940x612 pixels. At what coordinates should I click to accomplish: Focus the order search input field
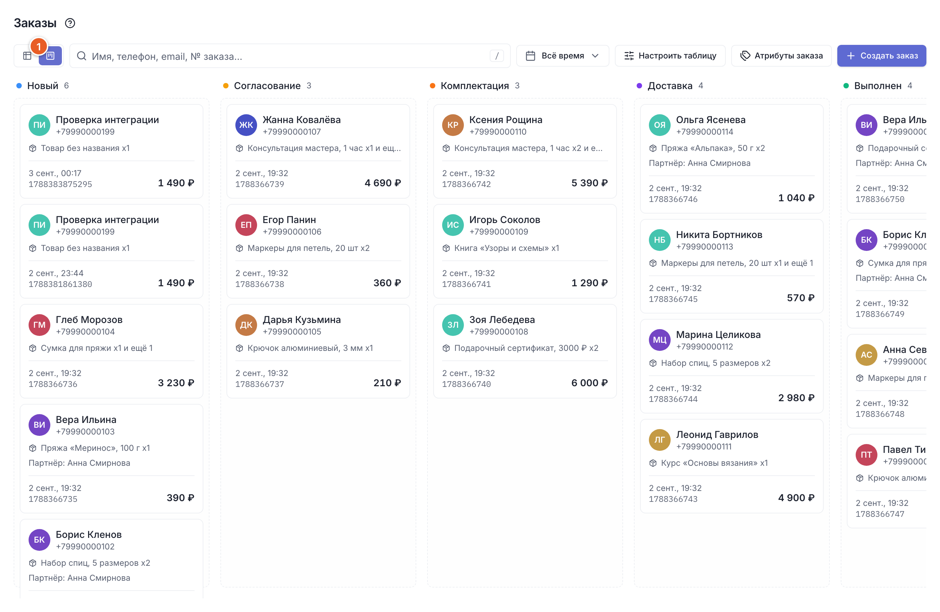point(290,56)
